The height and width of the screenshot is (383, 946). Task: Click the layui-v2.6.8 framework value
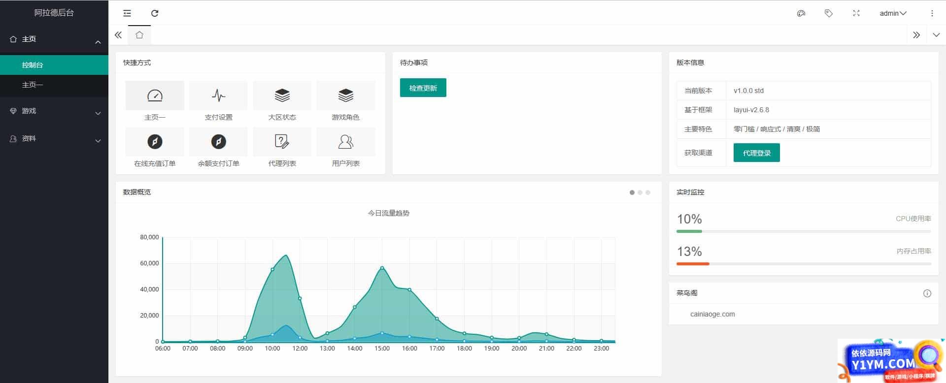click(x=751, y=110)
